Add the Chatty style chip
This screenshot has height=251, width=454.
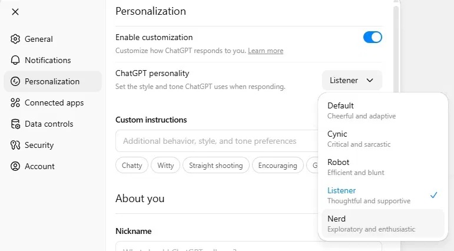click(132, 166)
